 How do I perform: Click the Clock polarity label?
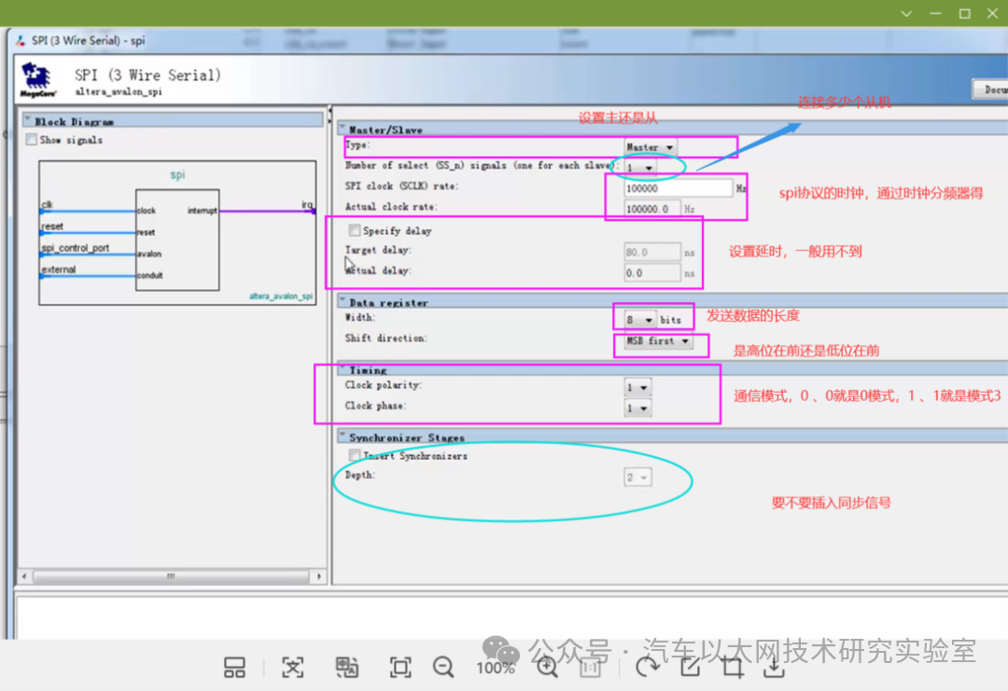384,385
